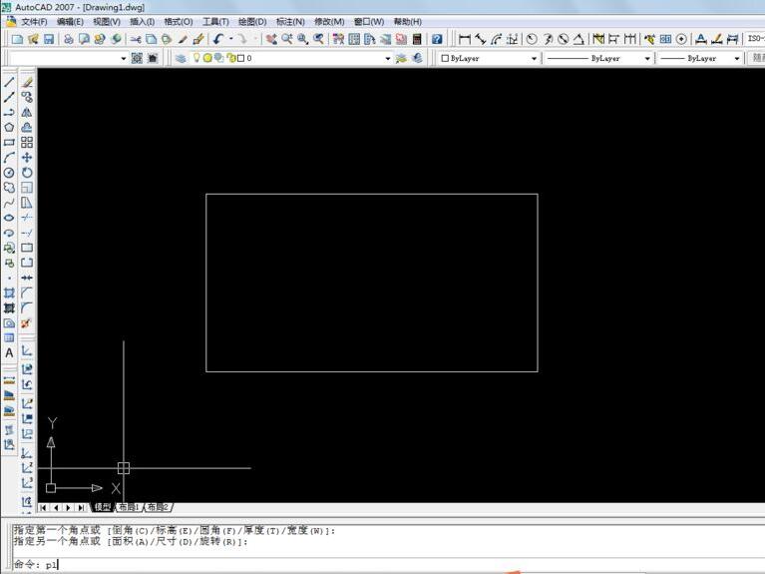Select the Polyline tool
Screen dimensions: 765x574
click(x=9, y=113)
